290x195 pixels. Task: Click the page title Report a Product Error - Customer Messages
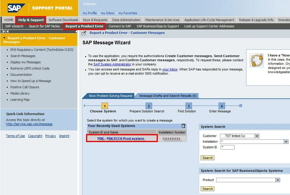point(127,33)
